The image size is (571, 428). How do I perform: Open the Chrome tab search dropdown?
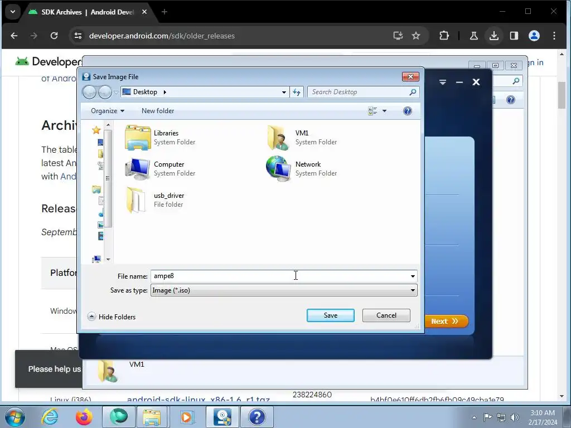(13, 12)
